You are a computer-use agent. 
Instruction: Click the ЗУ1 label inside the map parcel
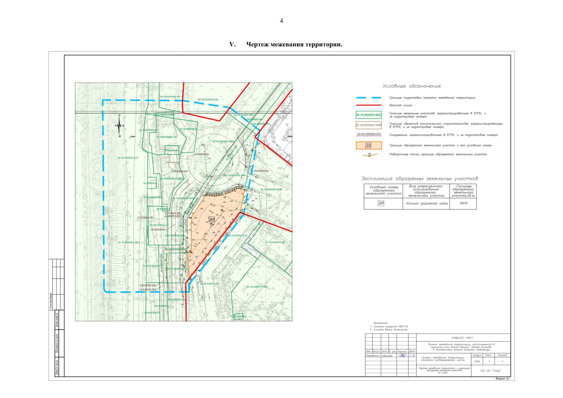[x=212, y=220]
